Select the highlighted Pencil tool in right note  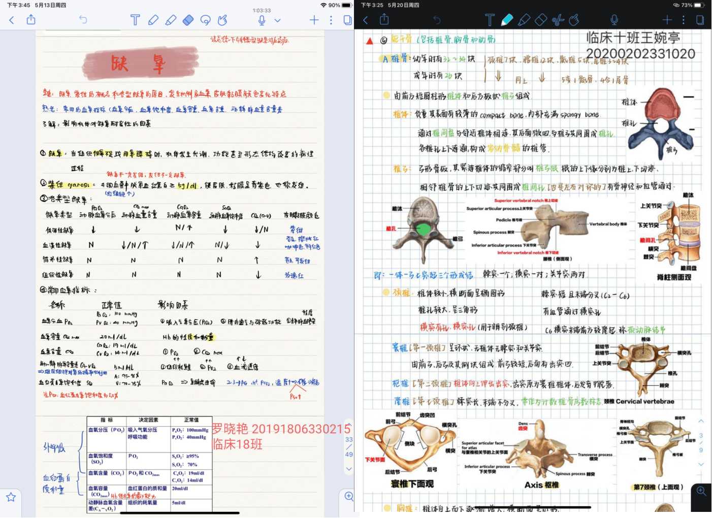coord(507,20)
